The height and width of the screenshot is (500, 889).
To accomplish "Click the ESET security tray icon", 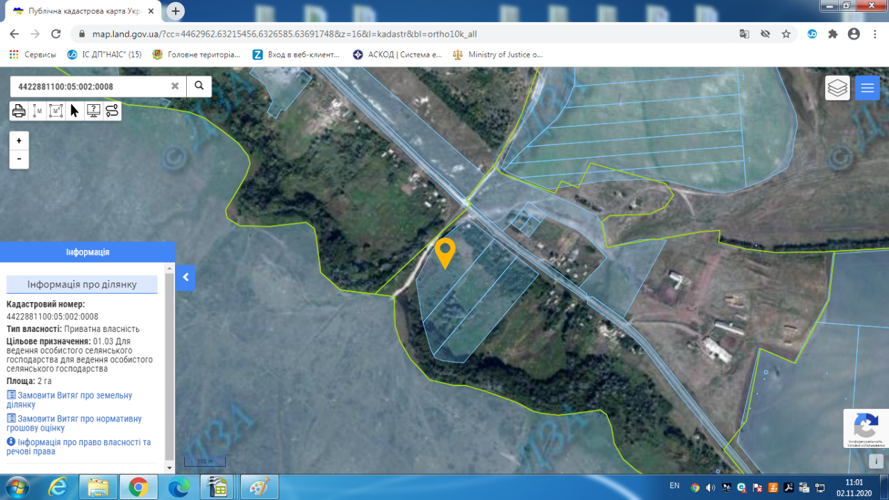I will 742,487.
